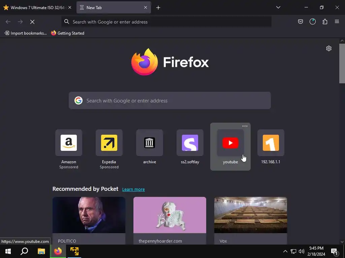
Task: Open the Amazon sponsored shortcut tile
Action: tap(69, 143)
